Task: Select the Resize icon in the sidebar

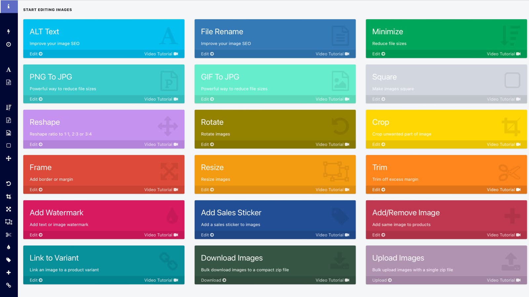Action: click(9, 222)
